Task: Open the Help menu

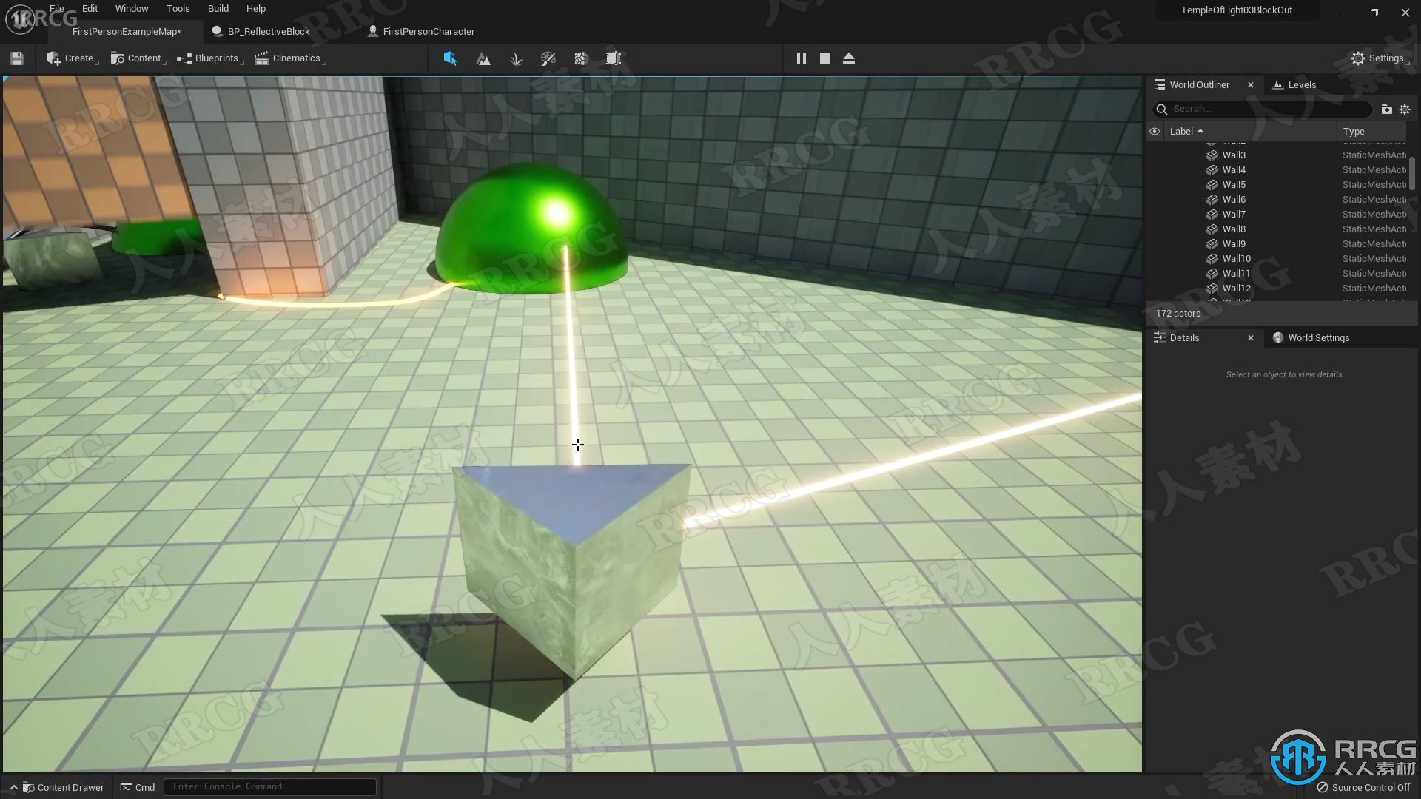Action: (x=256, y=8)
